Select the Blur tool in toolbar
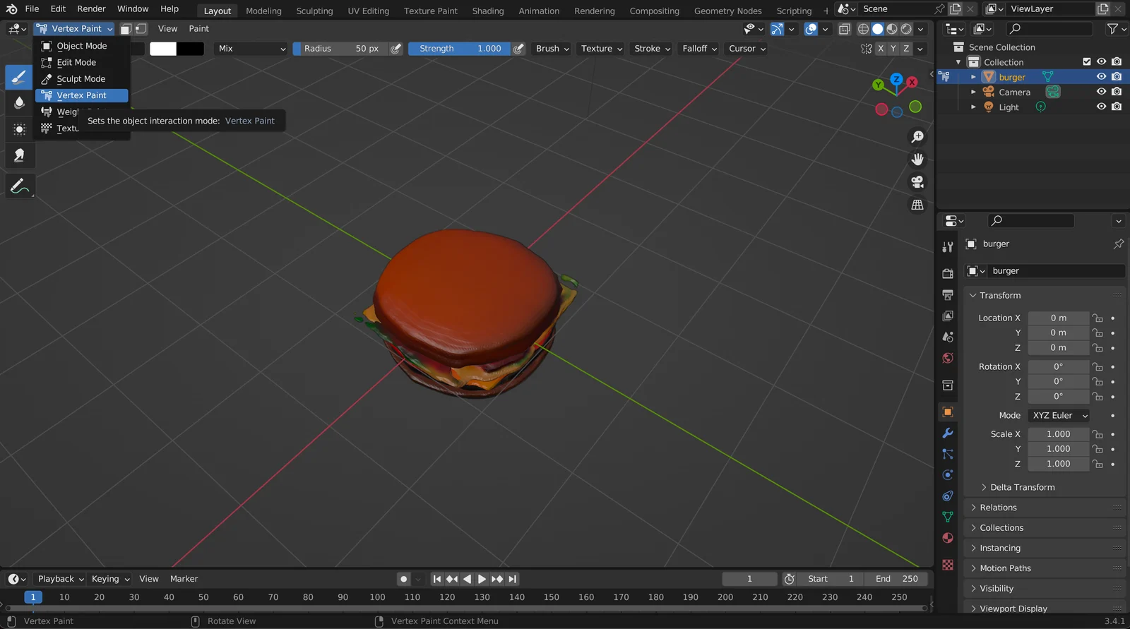The height and width of the screenshot is (629, 1130). pos(19,103)
